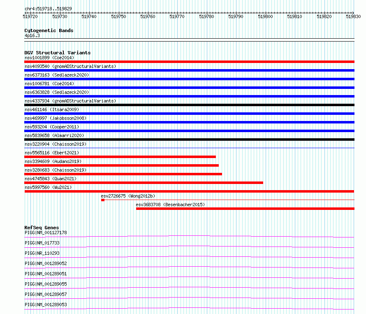This screenshot has height=314, width=366.
Task: Click ruler position 519800
Action: pos(265,16)
